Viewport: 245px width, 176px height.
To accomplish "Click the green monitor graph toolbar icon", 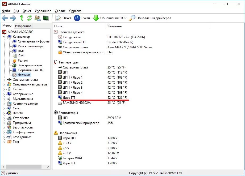I will click(x=46, y=18).
